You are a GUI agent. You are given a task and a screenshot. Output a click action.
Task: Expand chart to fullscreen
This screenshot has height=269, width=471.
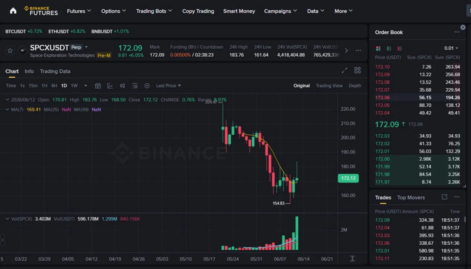click(x=344, y=70)
